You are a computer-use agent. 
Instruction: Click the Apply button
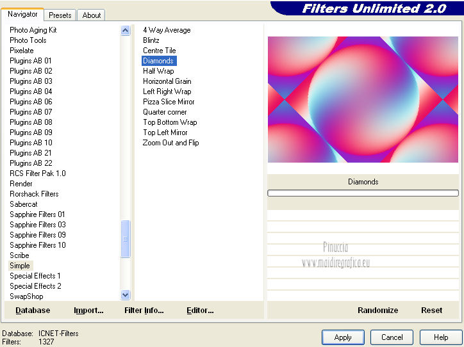pos(343,337)
